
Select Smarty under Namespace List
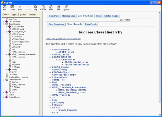(x=14, y=90)
